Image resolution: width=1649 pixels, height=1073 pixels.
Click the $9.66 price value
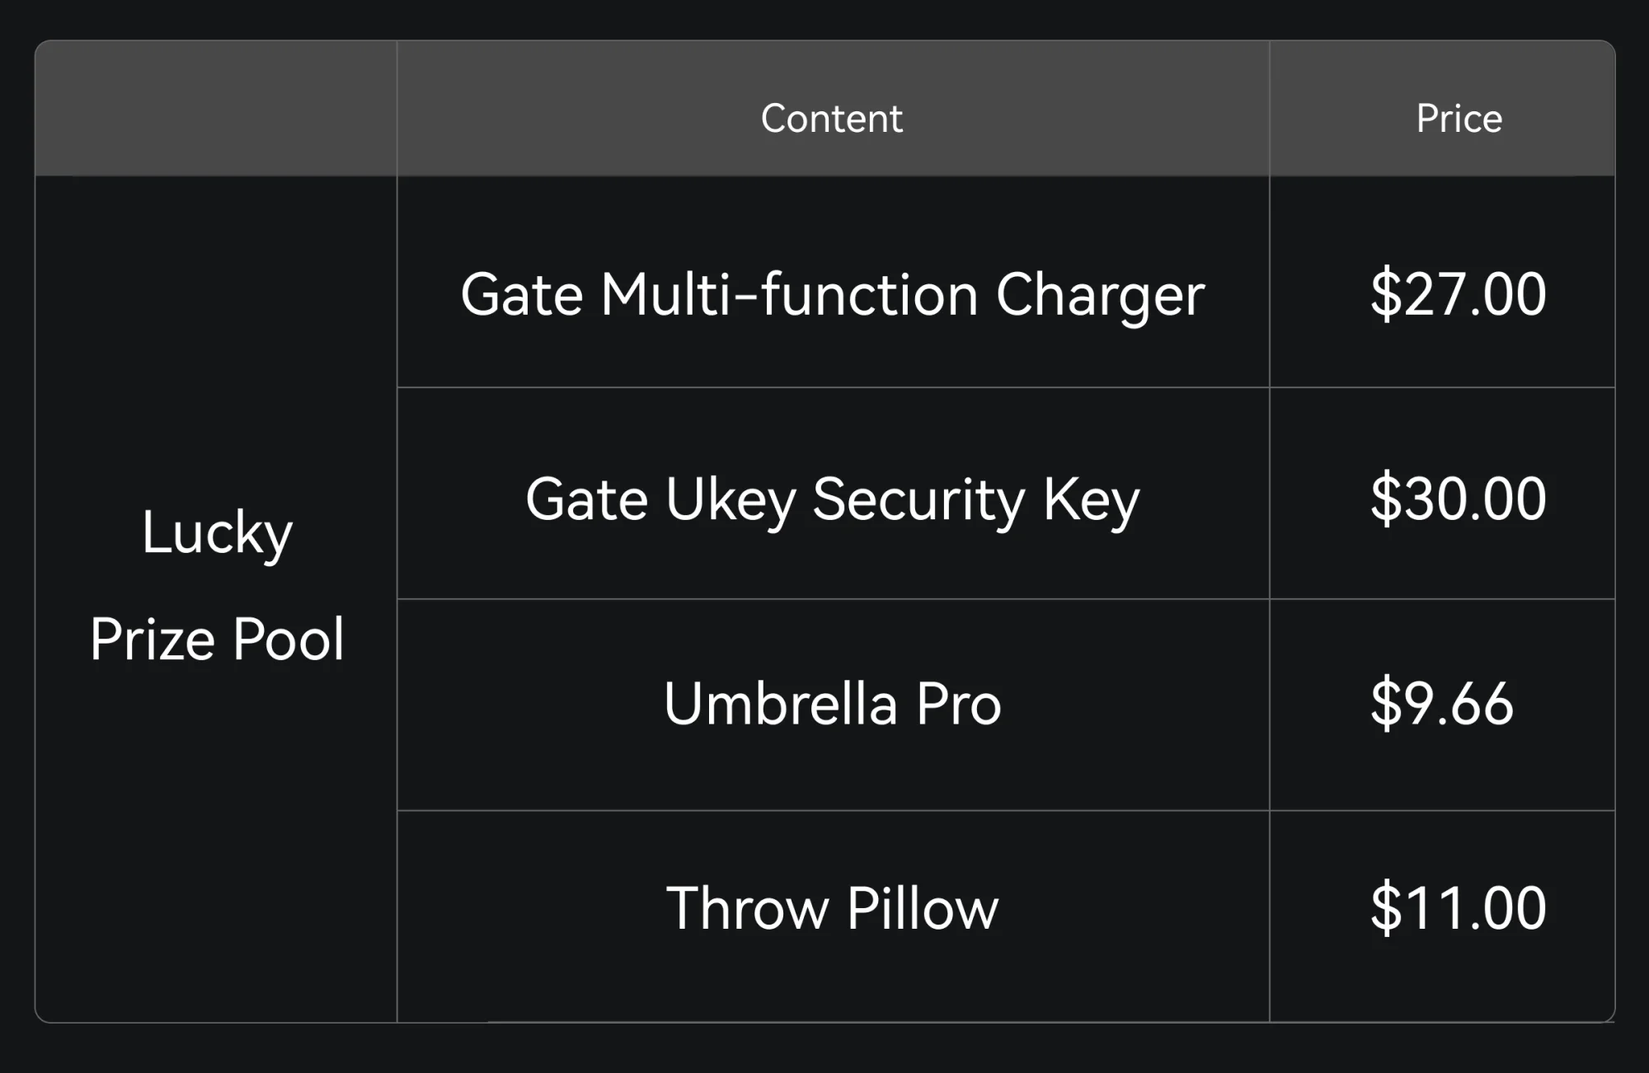click(1441, 703)
